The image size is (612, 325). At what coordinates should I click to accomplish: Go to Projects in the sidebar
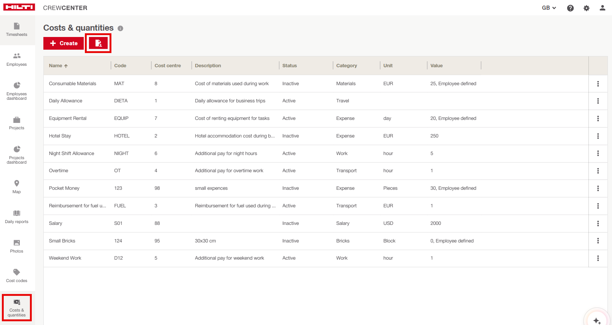pos(17,123)
